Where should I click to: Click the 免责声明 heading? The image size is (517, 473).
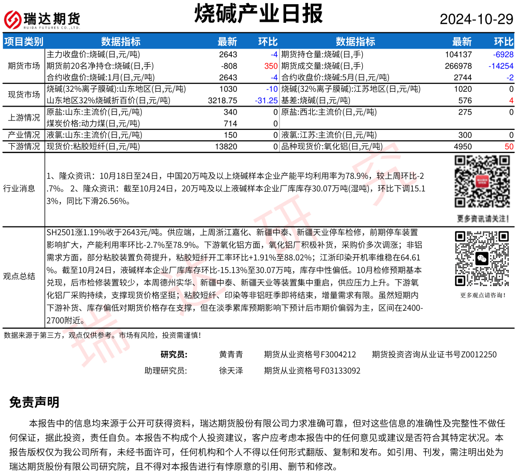coord(34,403)
